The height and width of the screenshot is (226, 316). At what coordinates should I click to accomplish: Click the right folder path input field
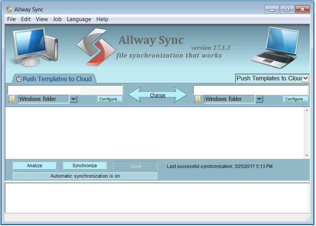pos(251,90)
